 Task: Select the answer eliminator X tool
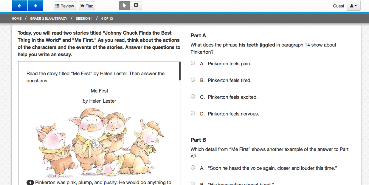(x=136, y=6)
